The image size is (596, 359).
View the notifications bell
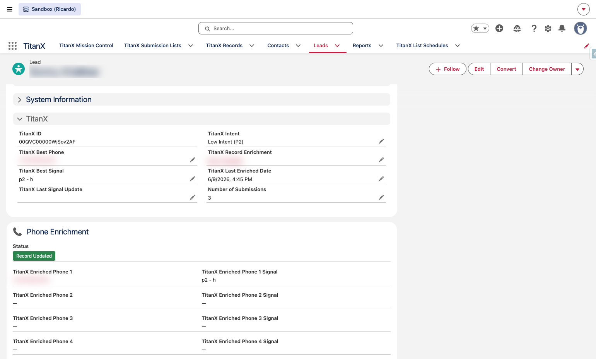click(562, 28)
